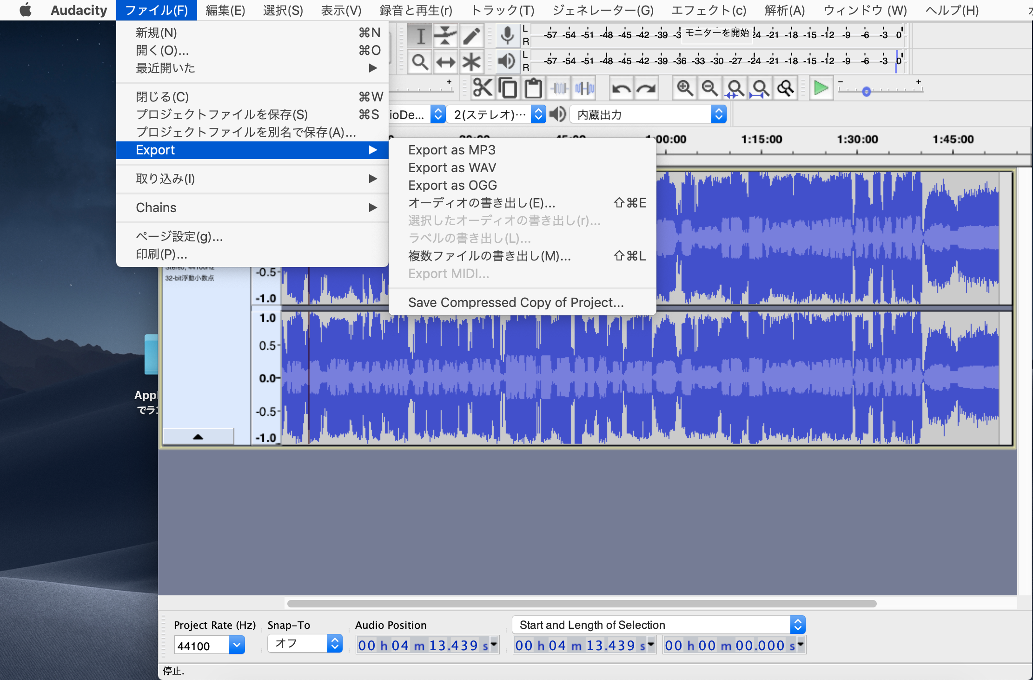Open the Snap-To オフ dropdown
The height and width of the screenshot is (680, 1033).
(305, 643)
